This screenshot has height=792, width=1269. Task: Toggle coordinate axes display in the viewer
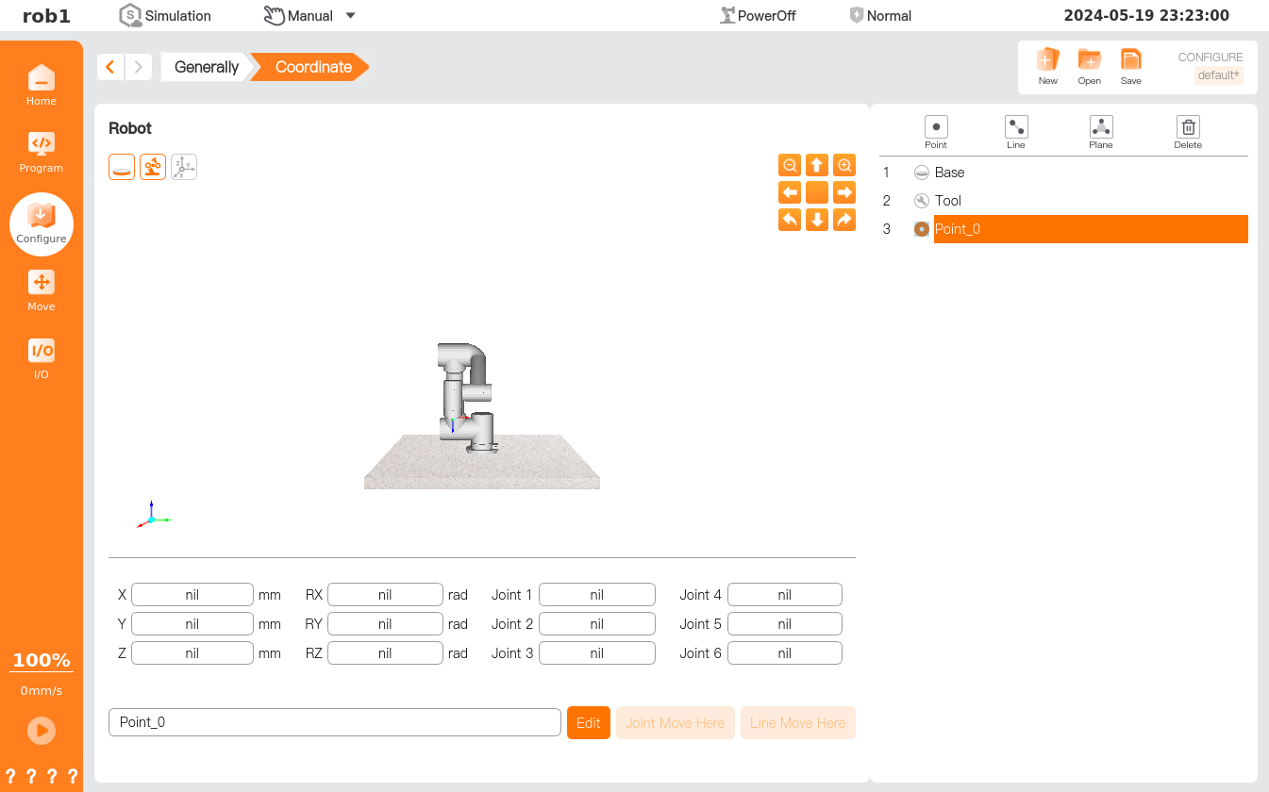click(184, 167)
